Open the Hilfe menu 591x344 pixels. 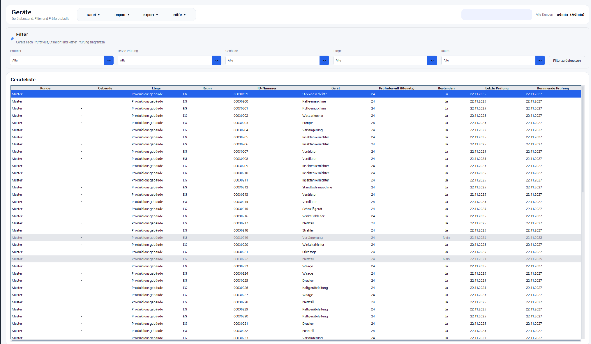click(x=179, y=15)
